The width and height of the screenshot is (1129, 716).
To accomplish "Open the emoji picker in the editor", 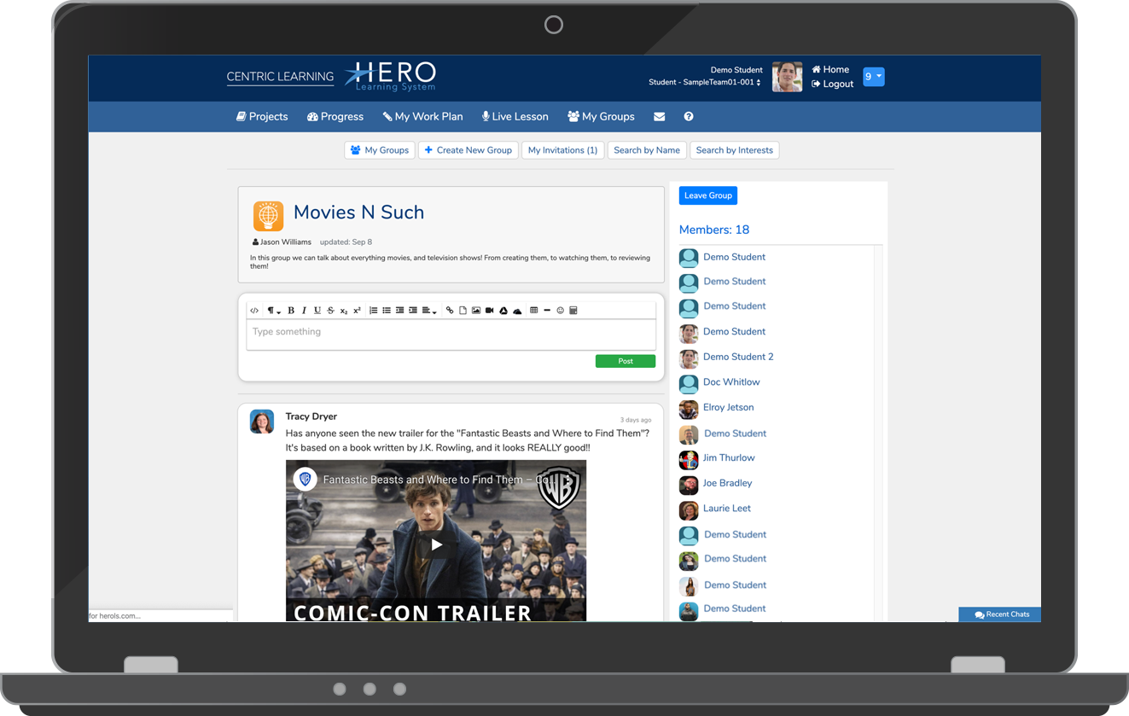I will pyautogui.click(x=561, y=311).
